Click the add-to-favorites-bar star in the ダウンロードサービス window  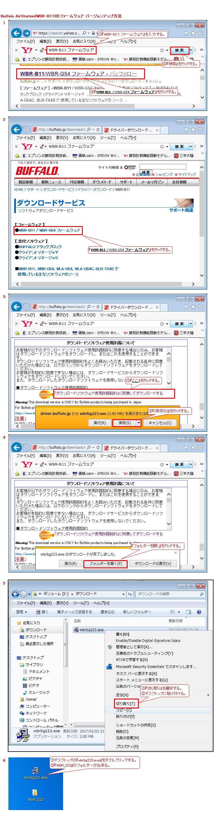17,156
